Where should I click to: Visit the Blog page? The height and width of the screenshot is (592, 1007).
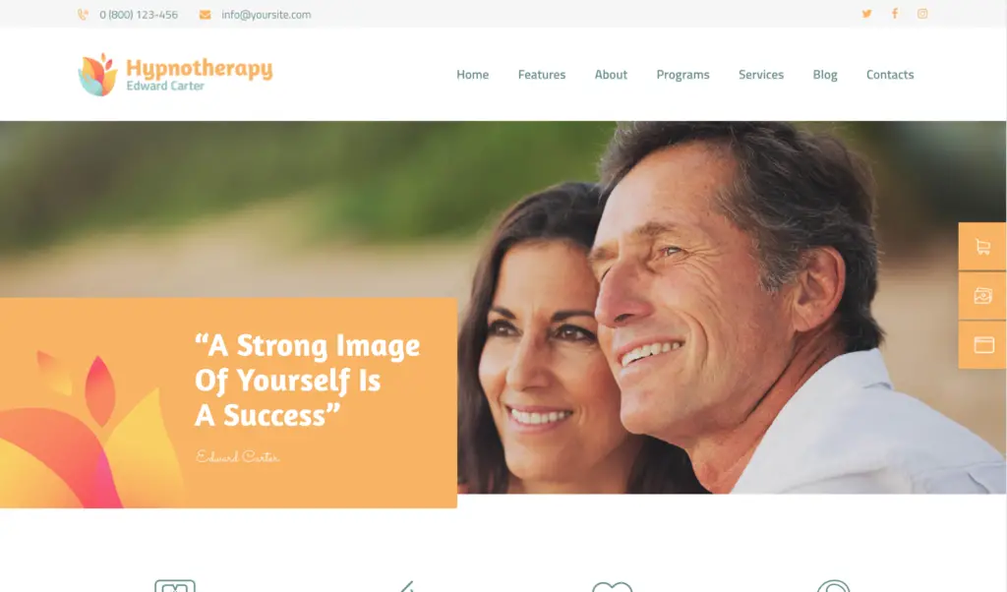825,75
